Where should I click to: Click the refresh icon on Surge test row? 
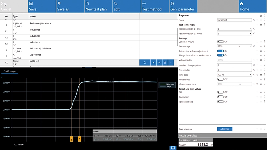145,62
